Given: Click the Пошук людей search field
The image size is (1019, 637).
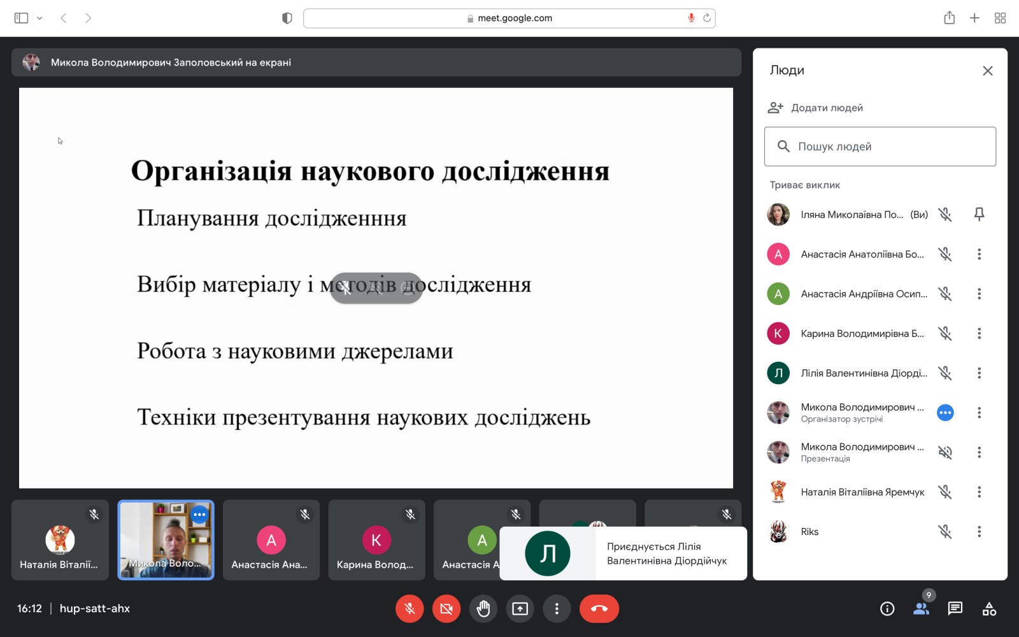Looking at the screenshot, I should point(880,147).
